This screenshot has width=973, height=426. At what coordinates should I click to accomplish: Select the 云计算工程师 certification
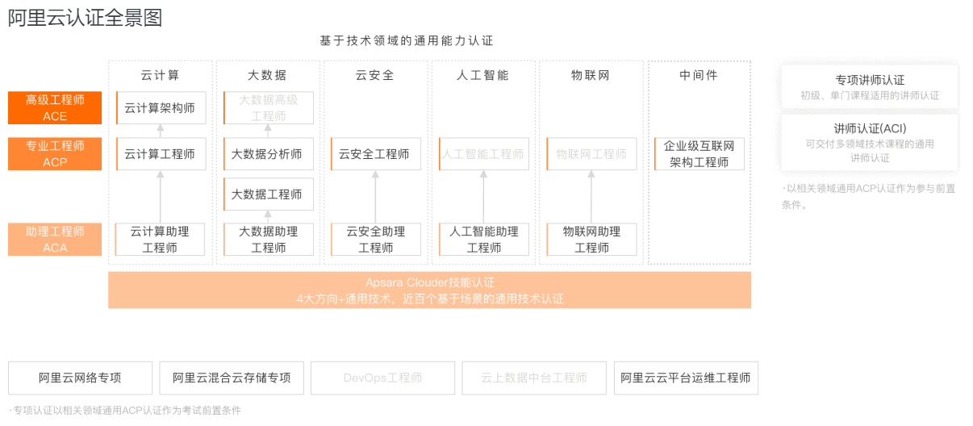tap(161, 154)
